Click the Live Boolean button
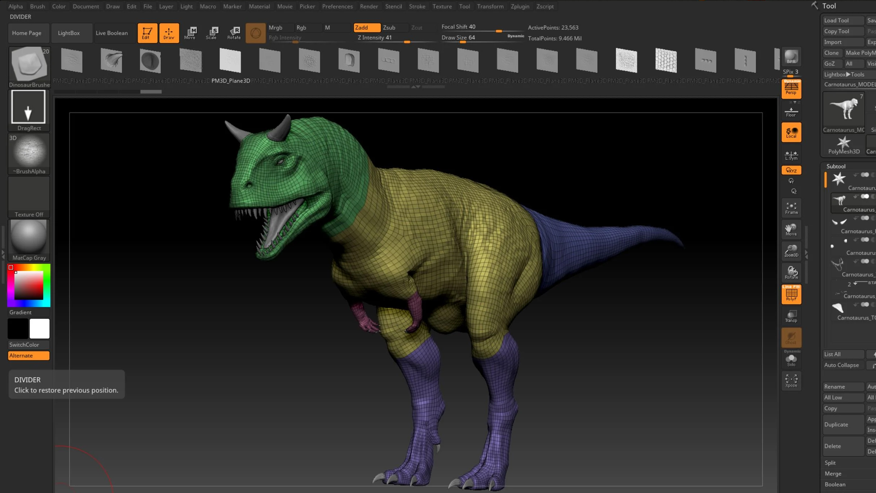 click(115, 33)
